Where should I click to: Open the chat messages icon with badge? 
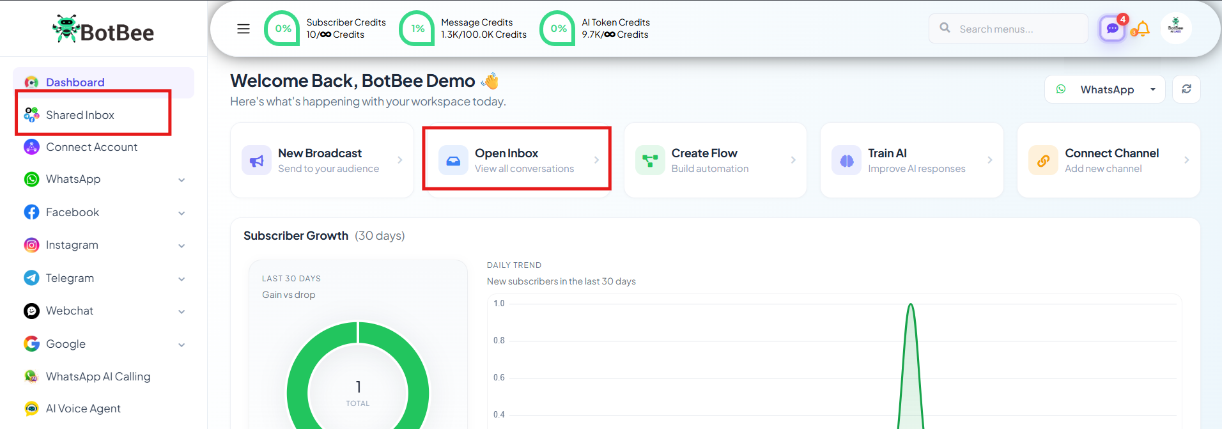pos(1113,28)
